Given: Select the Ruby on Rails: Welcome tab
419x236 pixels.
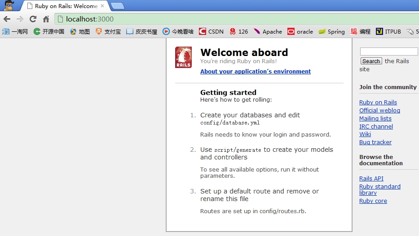Looking at the screenshot, I should (66, 6).
